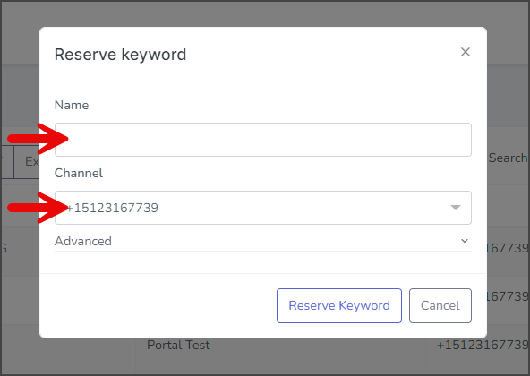Viewport: 530px width, 376px height.
Task: Click truncated 167739 number beside Cancel button
Action: [x=508, y=296]
